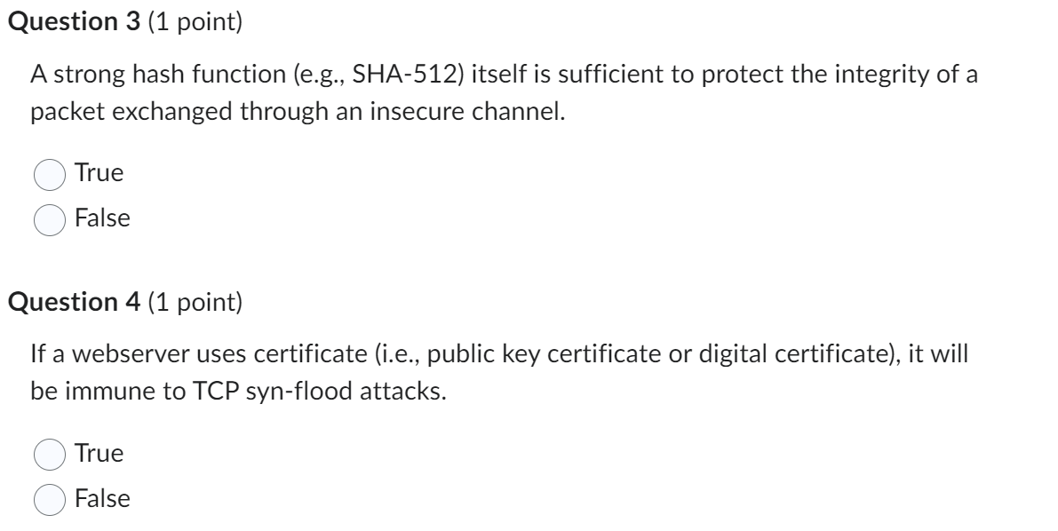Mark the hash function statement as False
The height and width of the screenshot is (531, 1058).
52,217
